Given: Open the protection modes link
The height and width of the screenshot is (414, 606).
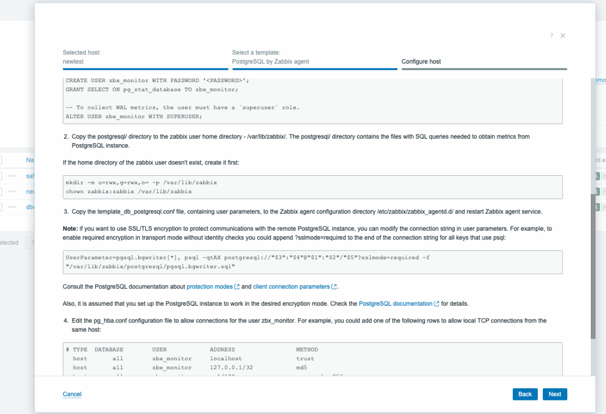Looking at the screenshot, I should [x=210, y=287].
